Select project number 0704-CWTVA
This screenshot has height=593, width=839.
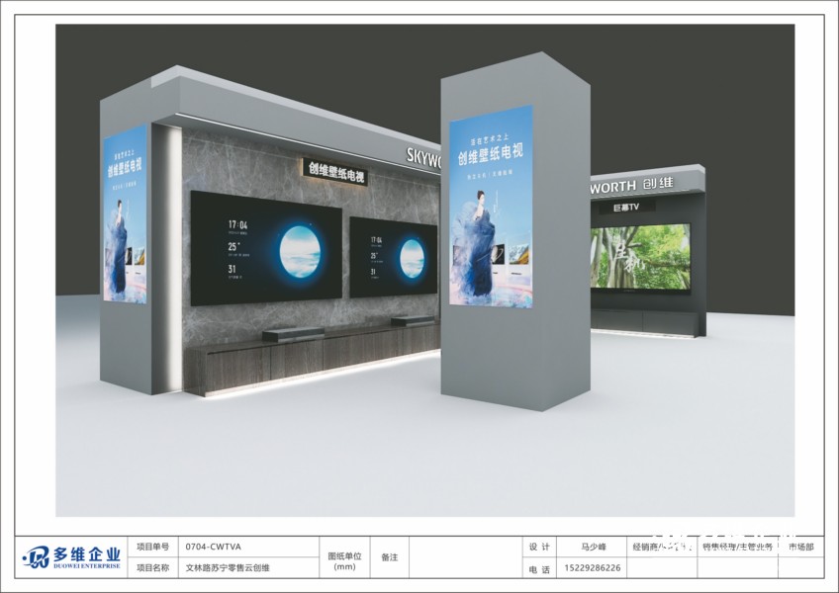click(x=213, y=547)
